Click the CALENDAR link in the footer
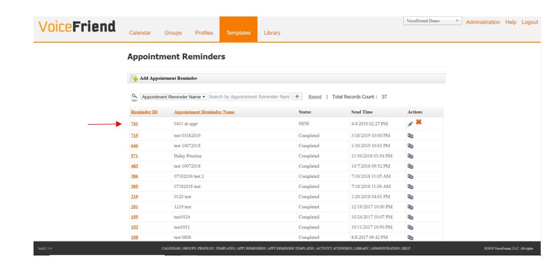 [x=170, y=248]
